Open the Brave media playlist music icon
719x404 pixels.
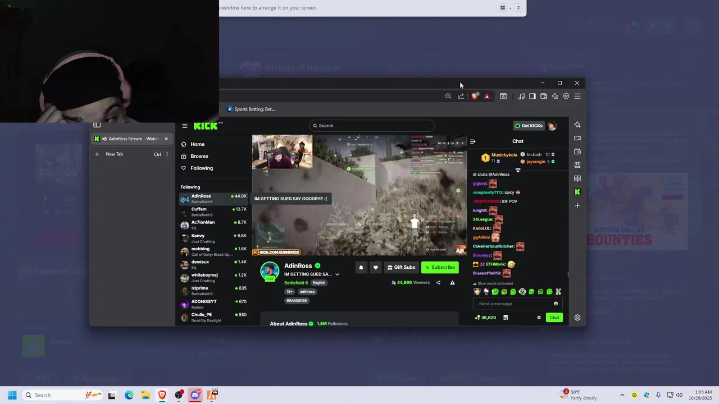click(x=521, y=97)
